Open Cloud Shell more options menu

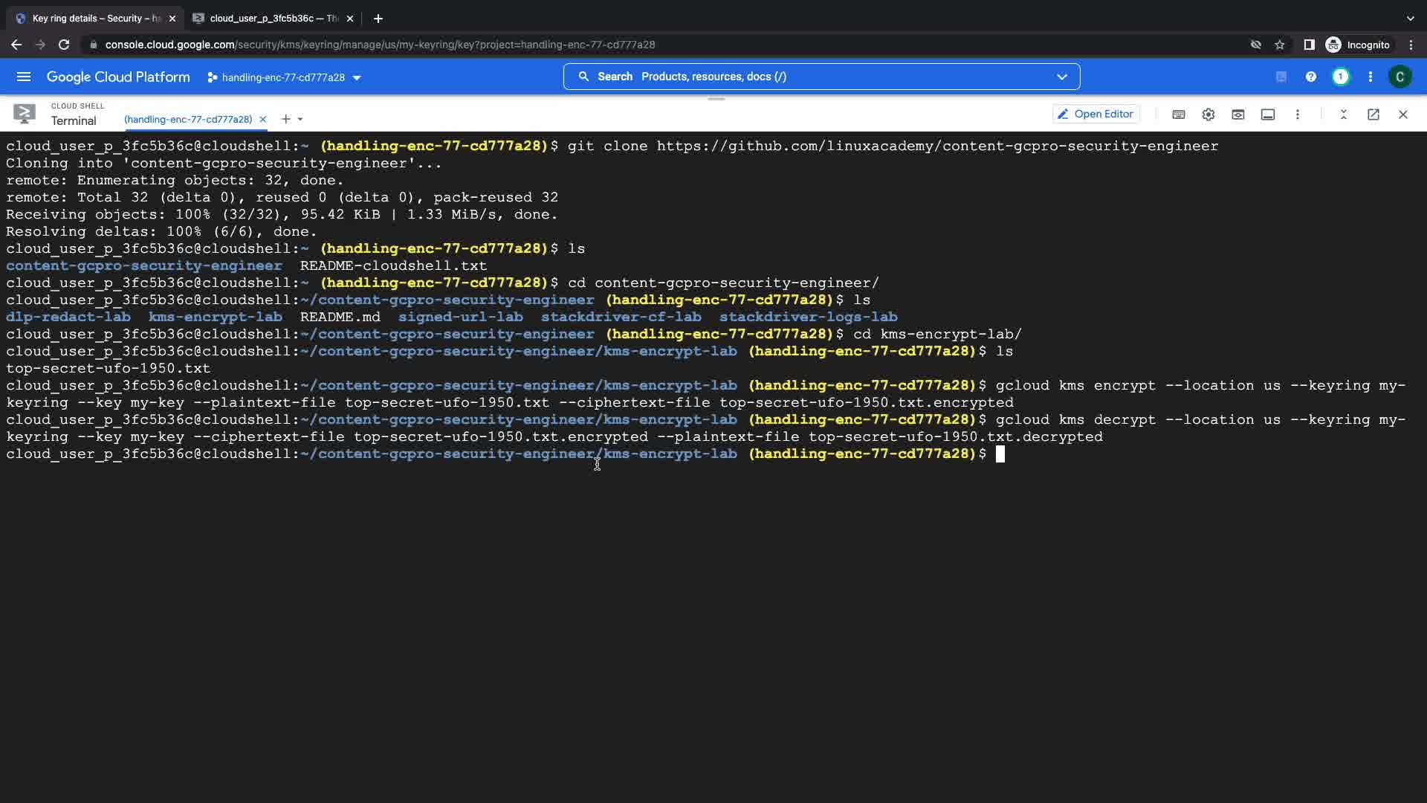click(x=1297, y=115)
